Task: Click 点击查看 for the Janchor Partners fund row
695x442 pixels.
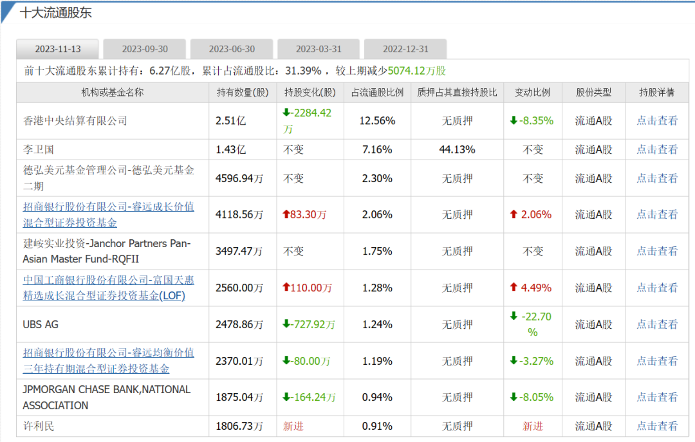Action: (x=658, y=251)
